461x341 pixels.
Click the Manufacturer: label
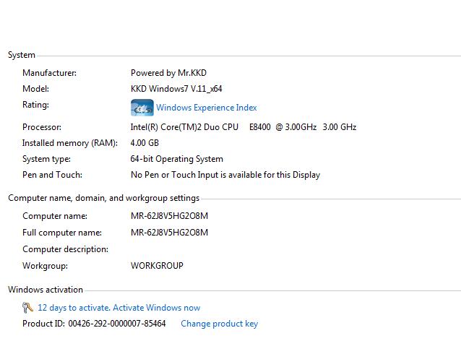[49, 73]
